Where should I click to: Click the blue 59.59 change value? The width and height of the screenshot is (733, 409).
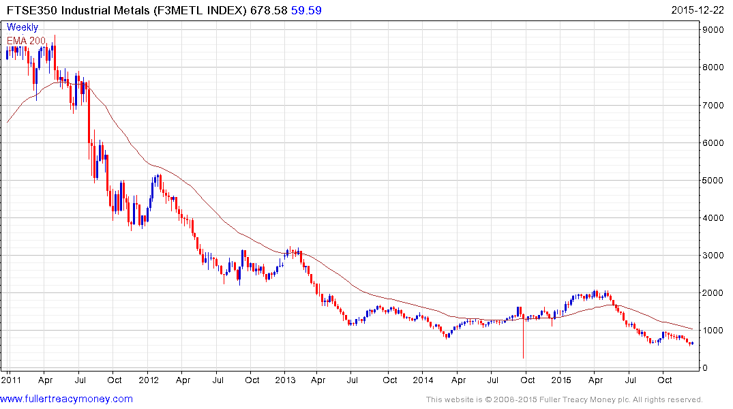[x=307, y=10]
